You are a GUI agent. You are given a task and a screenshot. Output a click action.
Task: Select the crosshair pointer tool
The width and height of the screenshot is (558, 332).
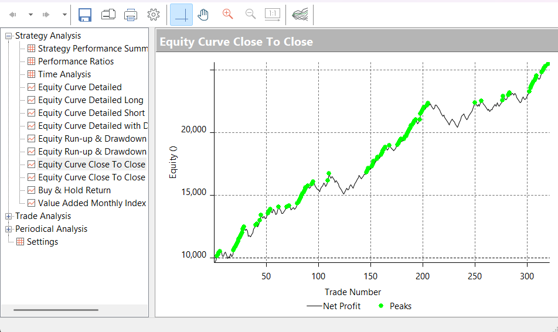[182, 15]
